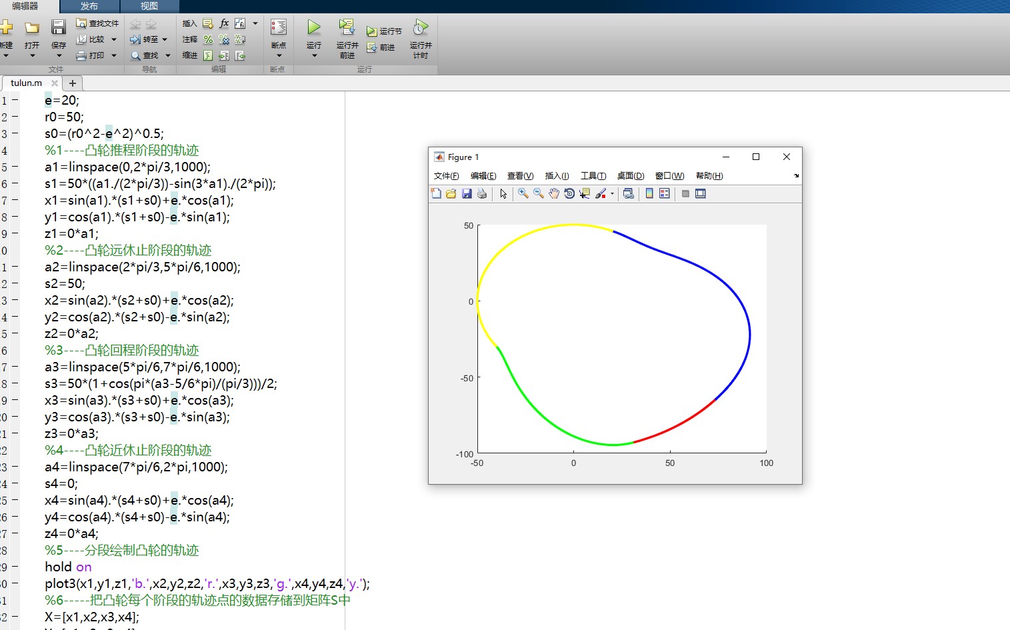This screenshot has height=630, width=1010.
Task: Click the increase indent icon
Action: tap(224, 55)
